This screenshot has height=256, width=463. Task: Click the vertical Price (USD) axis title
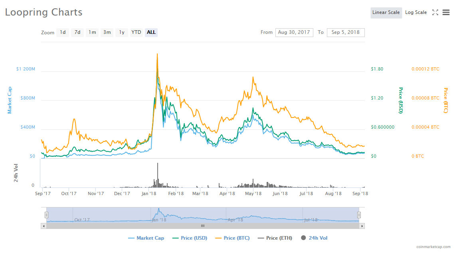[401, 100]
